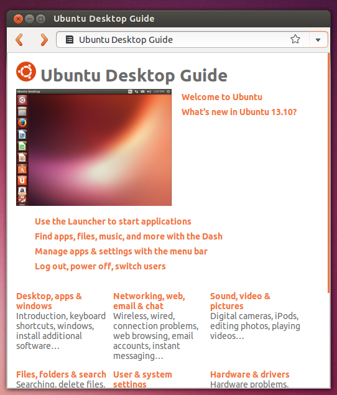Image resolution: width=337 pixels, height=395 pixels.
Task: Open Desktop, apps & windows topic
Action: pos(49,301)
